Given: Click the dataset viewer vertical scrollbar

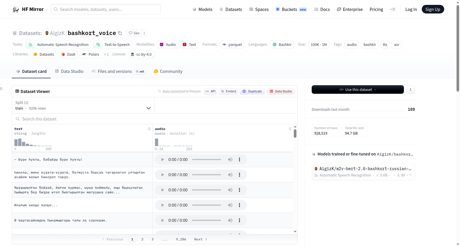Looking at the screenshot, I should click(295, 133).
